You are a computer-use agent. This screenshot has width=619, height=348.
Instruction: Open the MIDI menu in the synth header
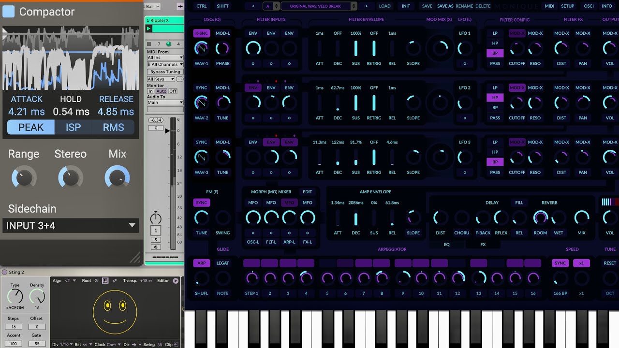point(549,6)
